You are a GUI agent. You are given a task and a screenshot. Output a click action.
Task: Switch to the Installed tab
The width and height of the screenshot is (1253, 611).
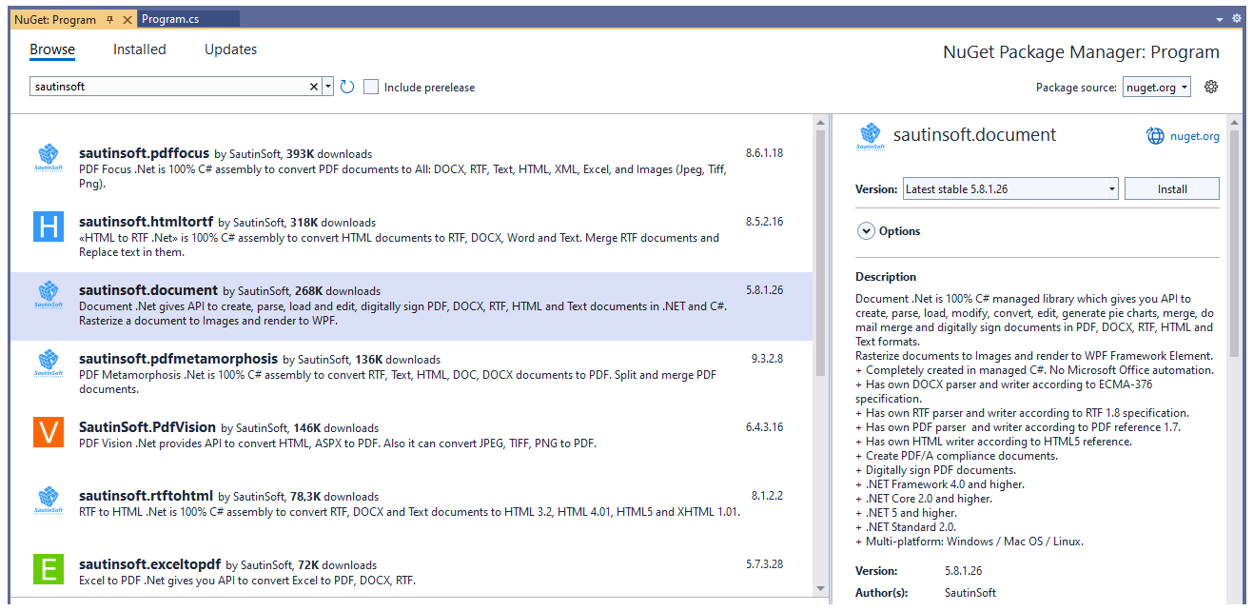[139, 49]
